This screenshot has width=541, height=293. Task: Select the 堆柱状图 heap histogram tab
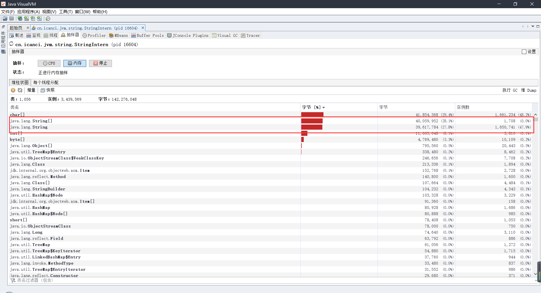[x=20, y=83]
